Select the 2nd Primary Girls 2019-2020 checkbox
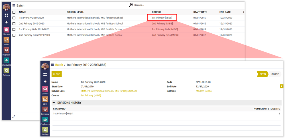The width and height of the screenshot is (285, 138). click(x=14, y=35)
